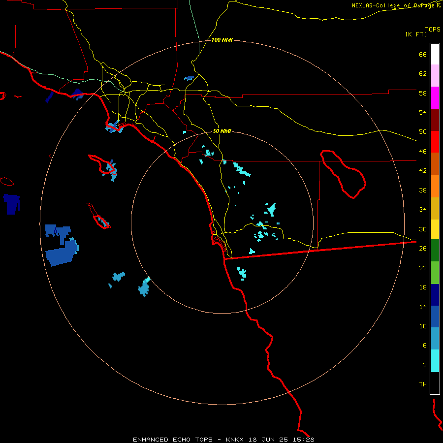Click the bright yellow legend band
This screenshot has height=443, width=443.
click(435, 229)
